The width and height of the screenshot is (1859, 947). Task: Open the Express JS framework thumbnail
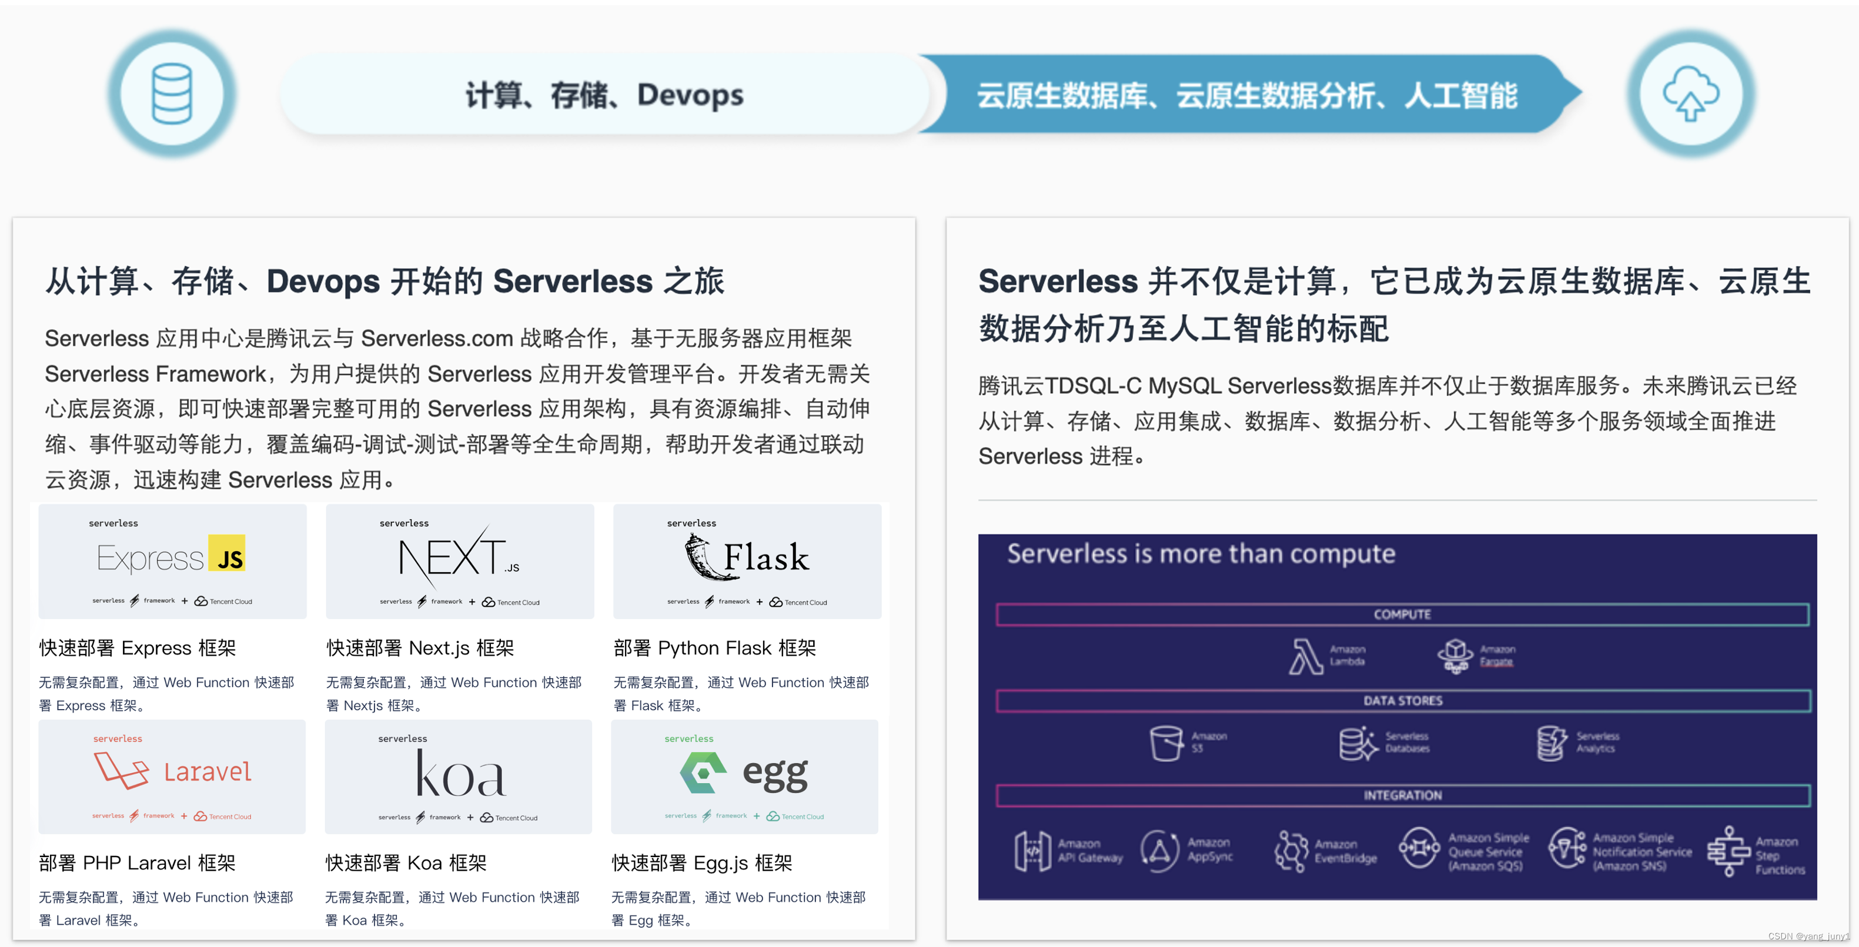click(172, 560)
